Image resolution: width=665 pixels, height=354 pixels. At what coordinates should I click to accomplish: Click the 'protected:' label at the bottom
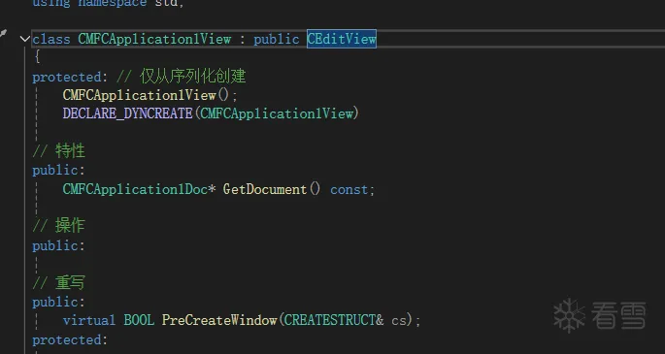(x=71, y=340)
